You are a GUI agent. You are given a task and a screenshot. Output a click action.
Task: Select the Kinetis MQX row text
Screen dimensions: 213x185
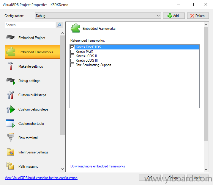(x=84, y=52)
